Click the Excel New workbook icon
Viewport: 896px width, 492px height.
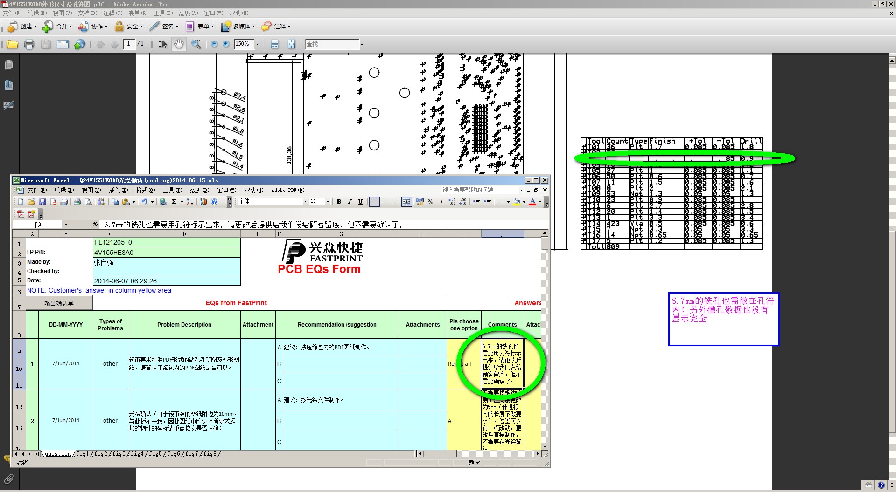click(21, 202)
